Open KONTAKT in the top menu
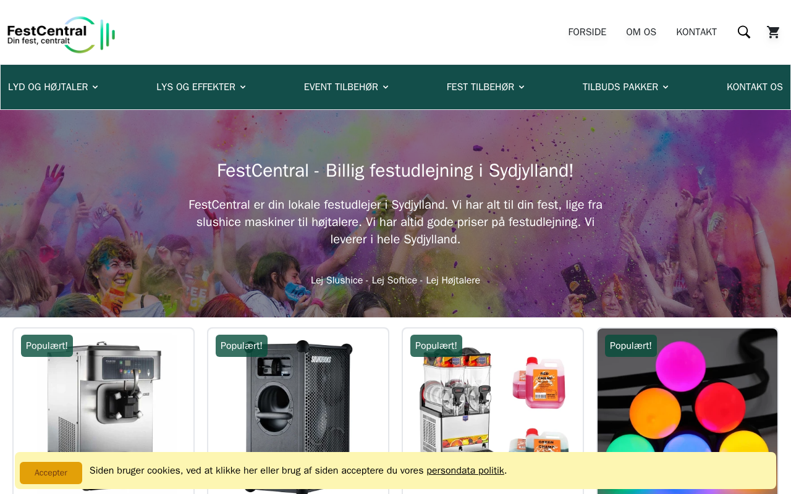791x494 pixels. 696,32
